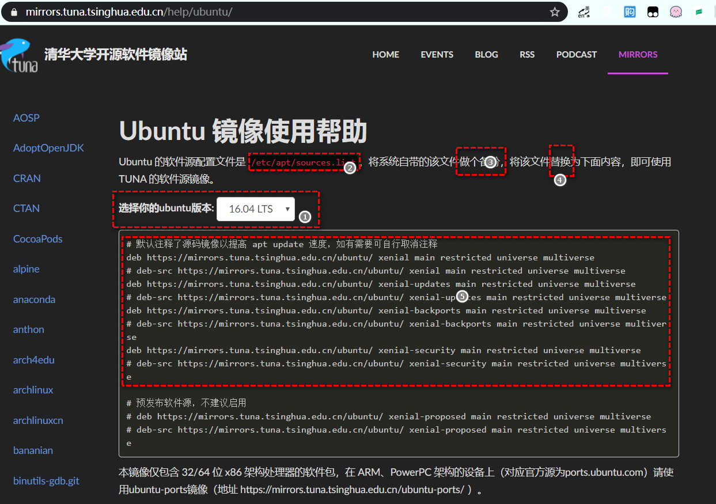Click the 'deb ... xenial-security main' line
The image size is (716, 504).
point(384,350)
